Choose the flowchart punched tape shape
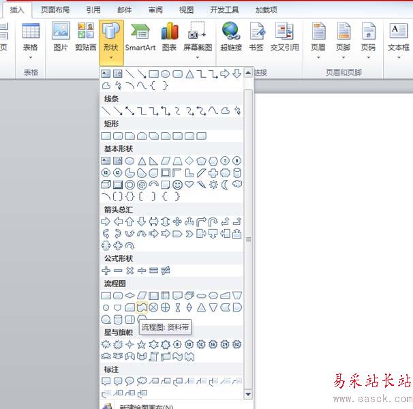The height and width of the screenshot is (409, 413). click(x=142, y=307)
